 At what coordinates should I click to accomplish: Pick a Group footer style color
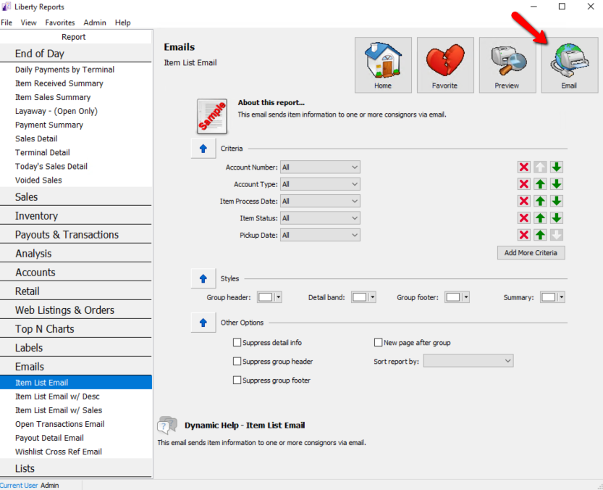pyautogui.click(x=457, y=297)
